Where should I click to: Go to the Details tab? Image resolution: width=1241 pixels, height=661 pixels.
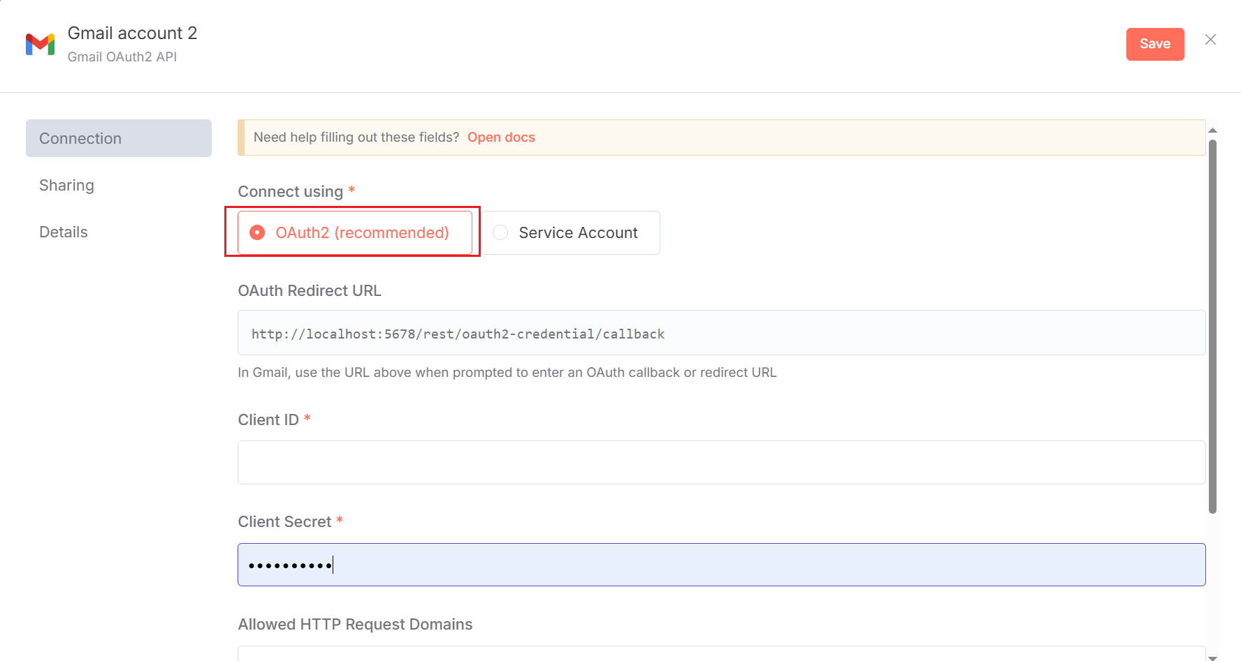pyautogui.click(x=64, y=232)
